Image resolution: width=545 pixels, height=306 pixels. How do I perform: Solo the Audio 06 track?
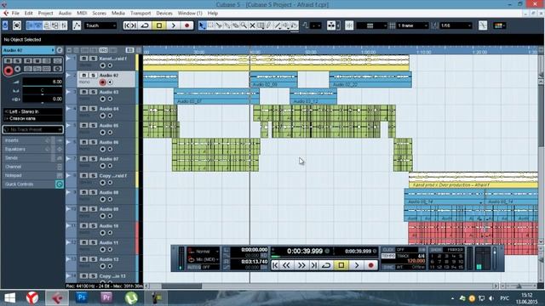[93, 142]
